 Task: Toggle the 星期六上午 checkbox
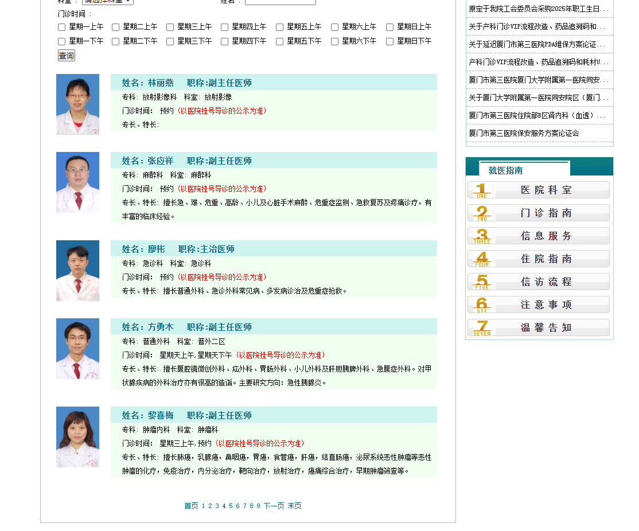334,28
